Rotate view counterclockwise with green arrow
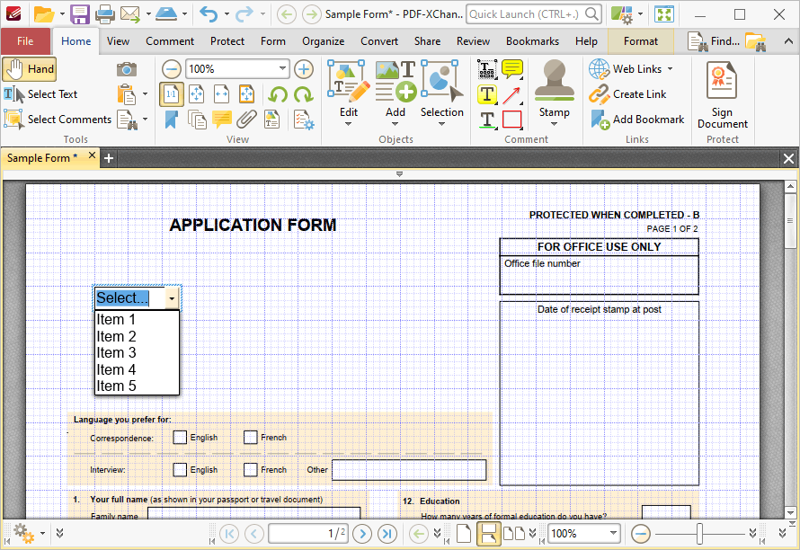800x550 pixels. click(x=278, y=93)
